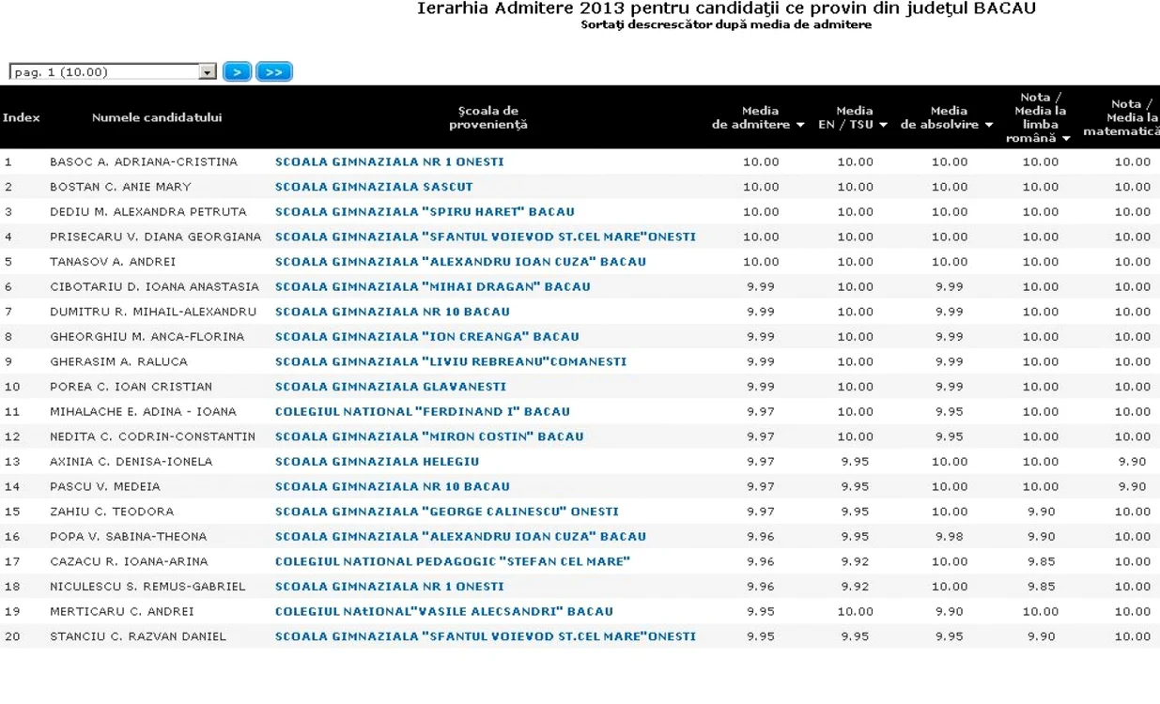Select candidate GHEORGHIU M. ANCA-FLORINA

point(147,336)
